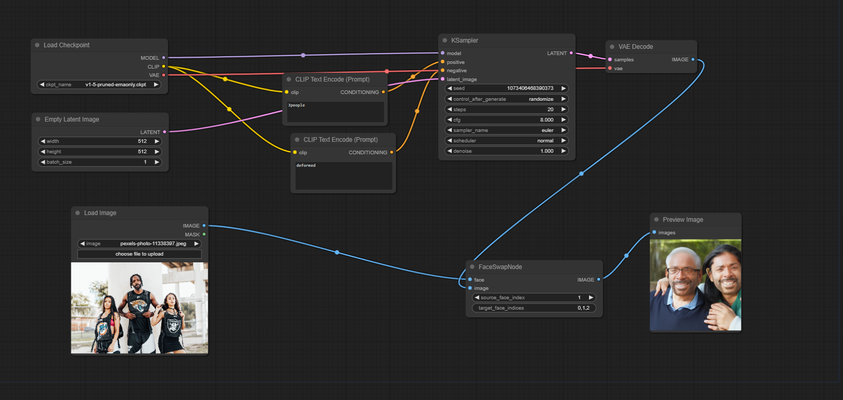Screen dimensions: 843x400
Task: Click the image input socket on FaceSwapNode
Action: (x=470, y=288)
